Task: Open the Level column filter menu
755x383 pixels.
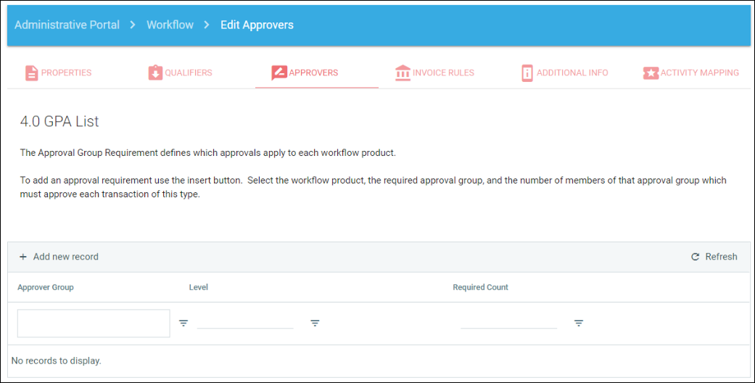Action: coord(315,324)
